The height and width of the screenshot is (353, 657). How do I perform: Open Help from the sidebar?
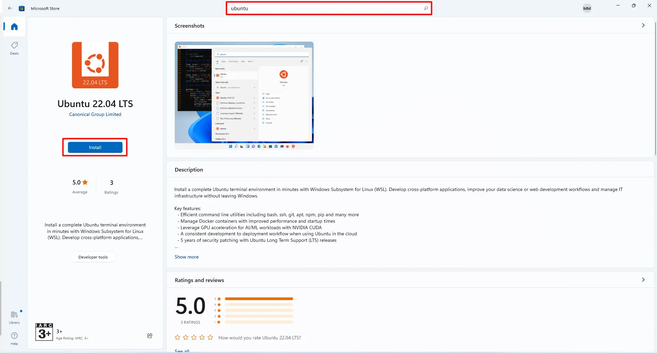tap(14, 339)
